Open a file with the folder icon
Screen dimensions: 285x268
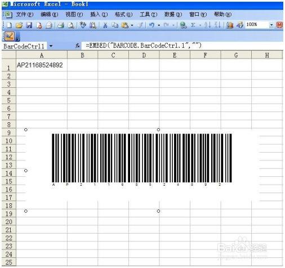tap(19, 25)
